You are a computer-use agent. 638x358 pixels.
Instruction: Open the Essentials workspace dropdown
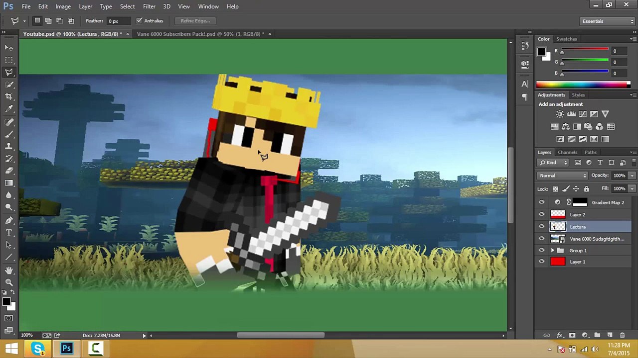coord(608,21)
